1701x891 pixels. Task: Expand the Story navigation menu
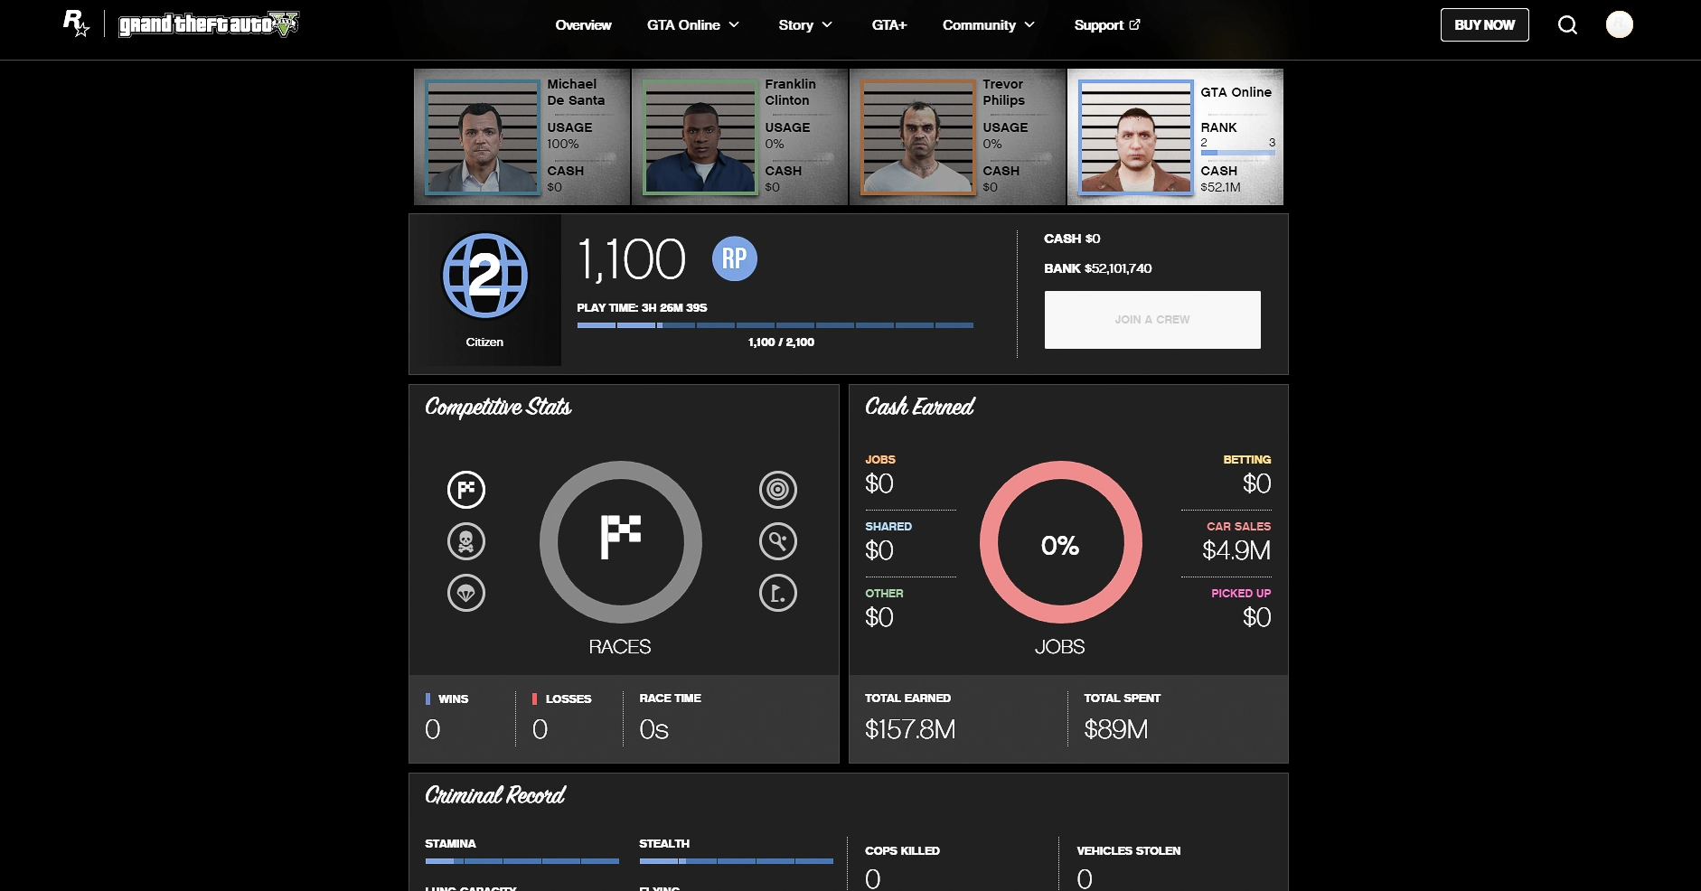pyautogui.click(x=805, y=25)
